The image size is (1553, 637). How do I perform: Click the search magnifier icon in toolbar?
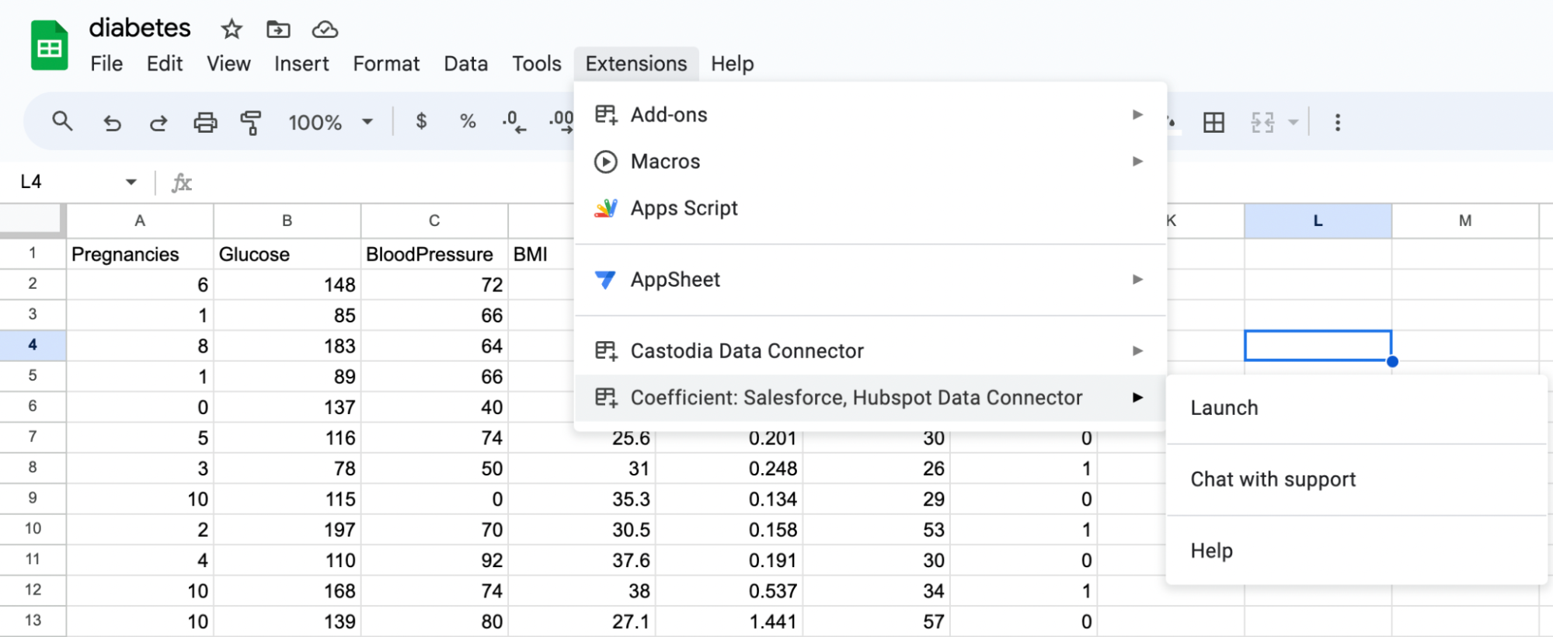62,121
